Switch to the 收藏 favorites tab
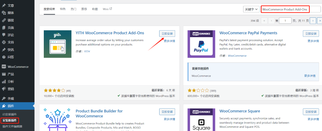This screenshot has width=322, height=131. pyautogui.click(x=95, y=9)
